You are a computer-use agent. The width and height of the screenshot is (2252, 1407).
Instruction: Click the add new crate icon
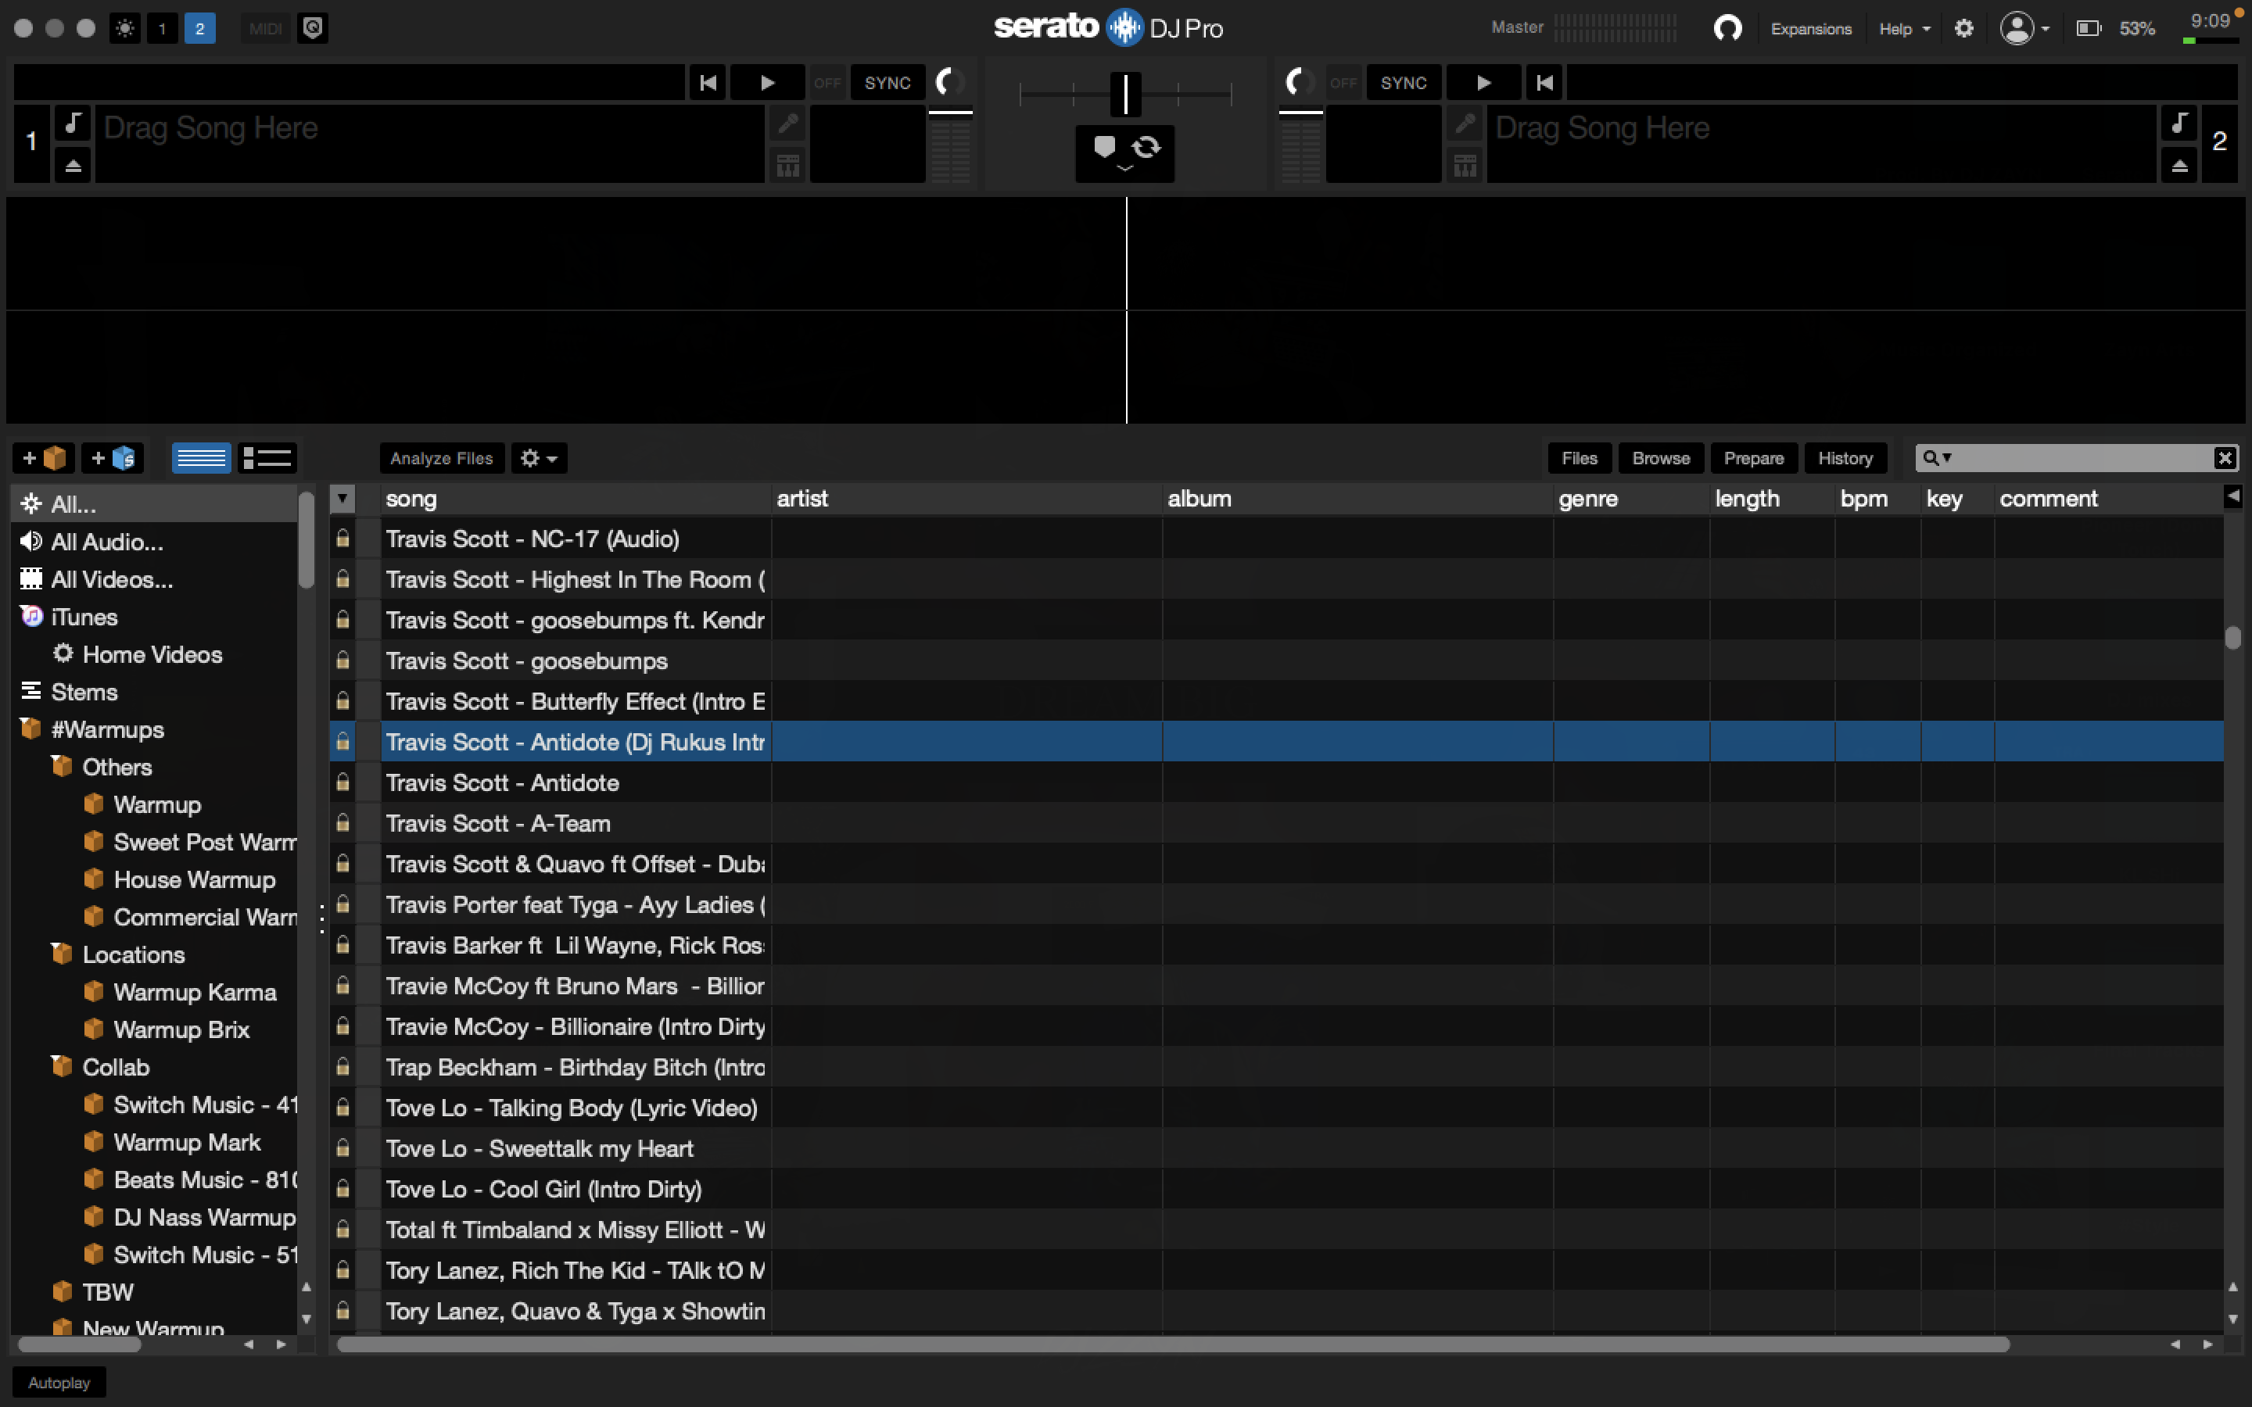(44, 458)
